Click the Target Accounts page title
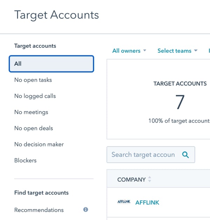The width and height of the screenshot is (210, 220). pyautogui.click(x=56, y=15)
